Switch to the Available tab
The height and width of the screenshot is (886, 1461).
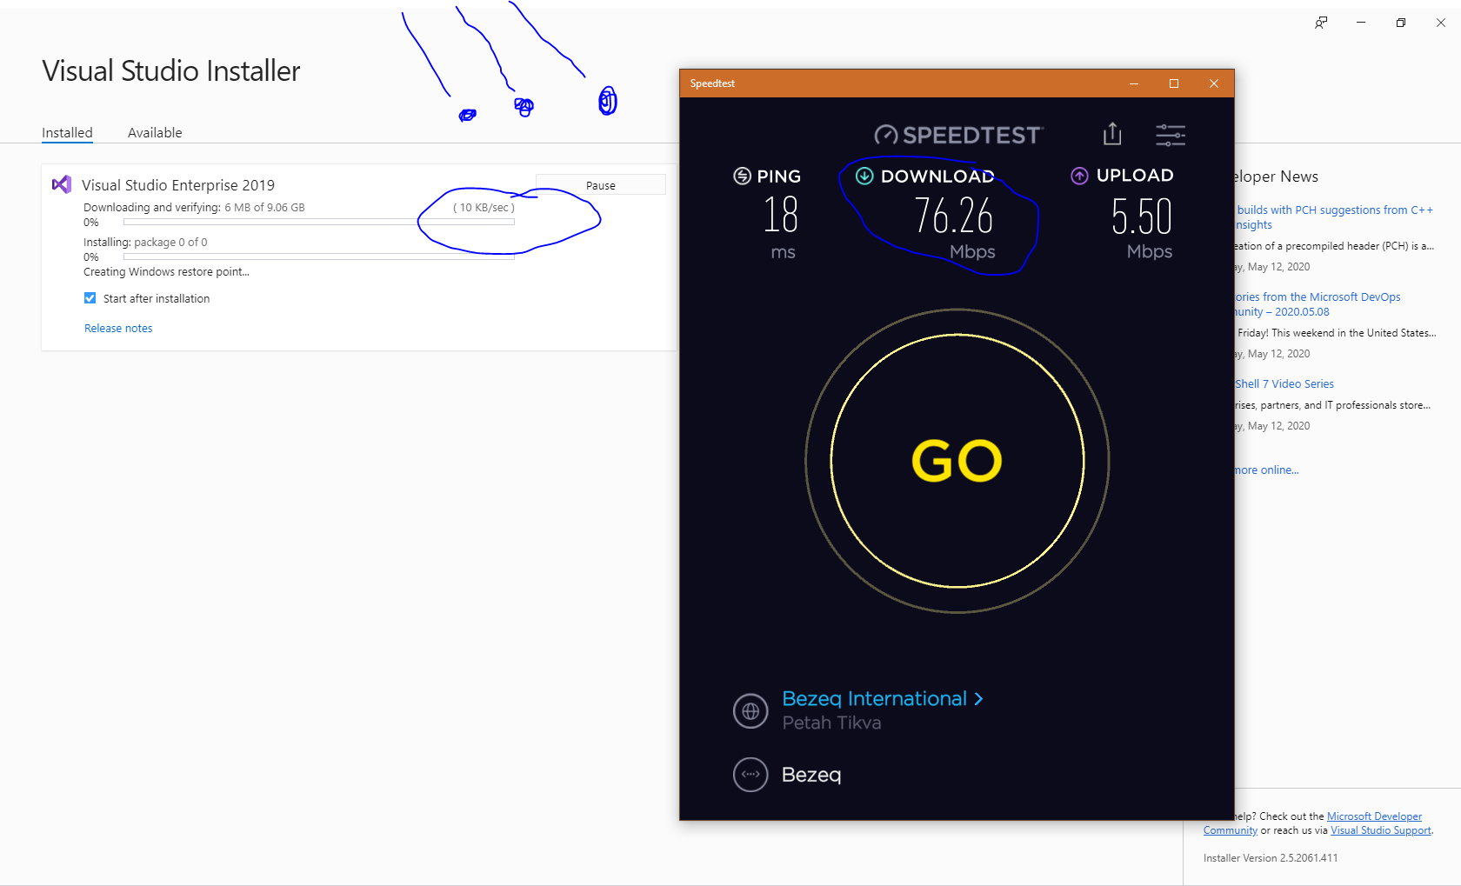click(x=155, y=133)
